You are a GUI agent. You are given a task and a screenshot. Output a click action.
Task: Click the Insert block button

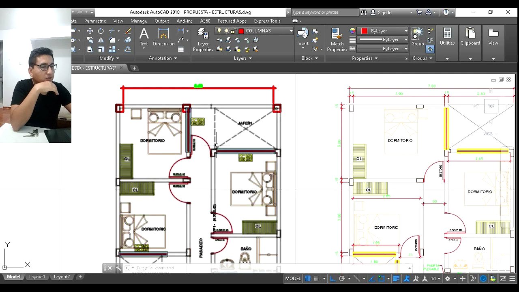303,37
